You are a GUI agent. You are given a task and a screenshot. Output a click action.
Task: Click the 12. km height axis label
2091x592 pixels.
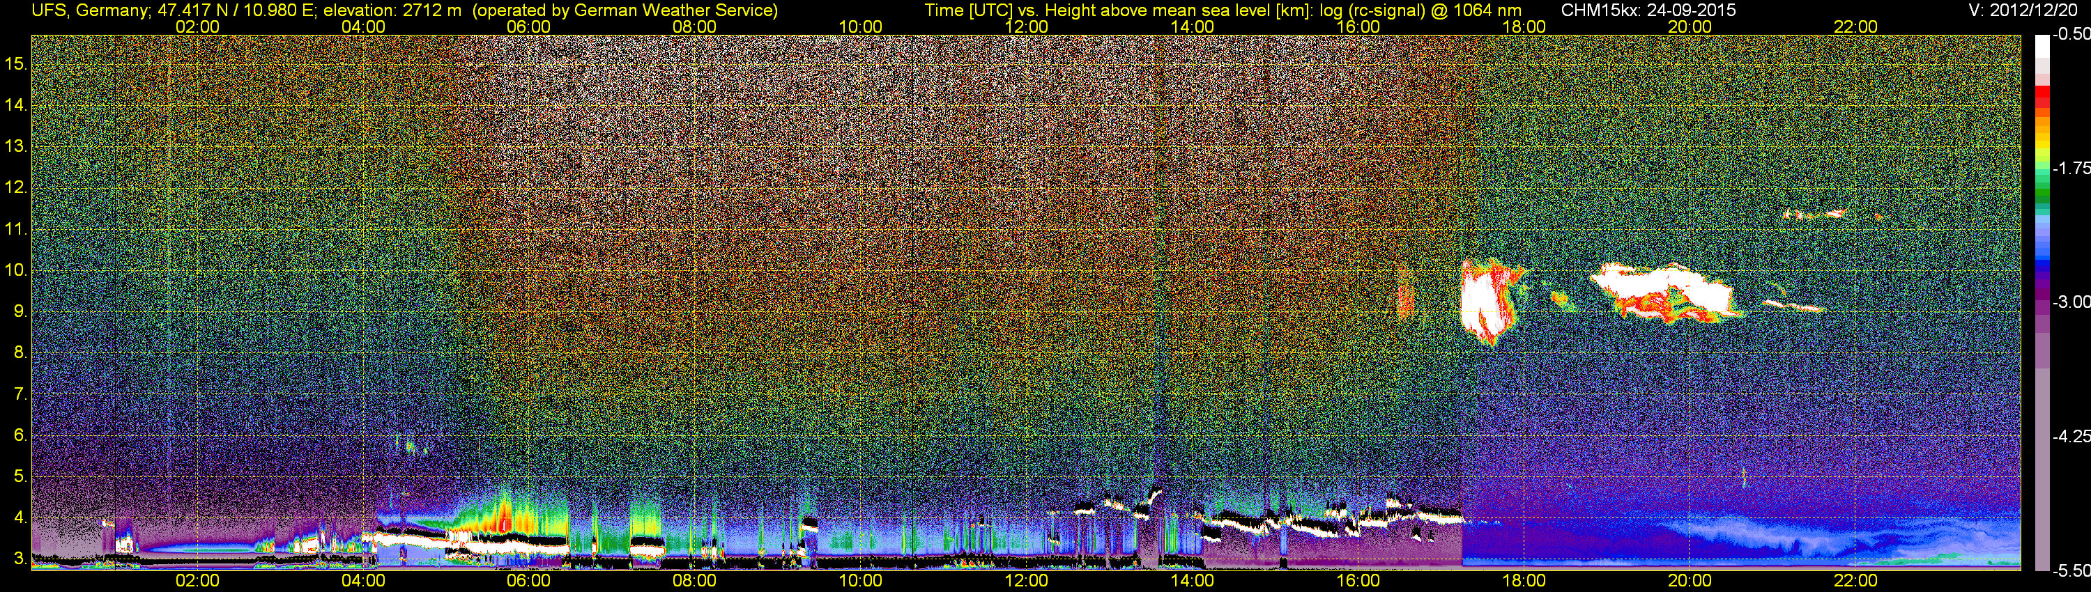[x=16, y=187]
